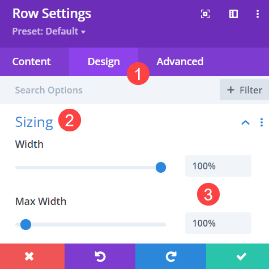This screenshot has width=269, height=269.
Task: Click the Search Options field
Action: coord(109,90)
